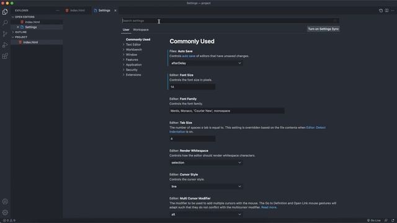Screen dimensions: 397x223
Task: Click the Read more link
Action: click(x=269, y=208)
